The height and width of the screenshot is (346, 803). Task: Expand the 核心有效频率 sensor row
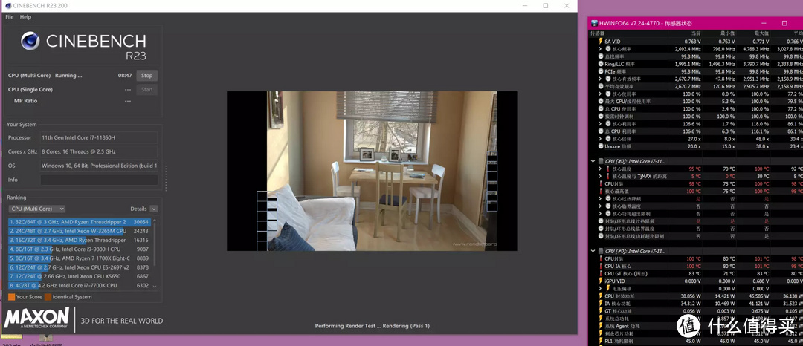tap(600, 79)
